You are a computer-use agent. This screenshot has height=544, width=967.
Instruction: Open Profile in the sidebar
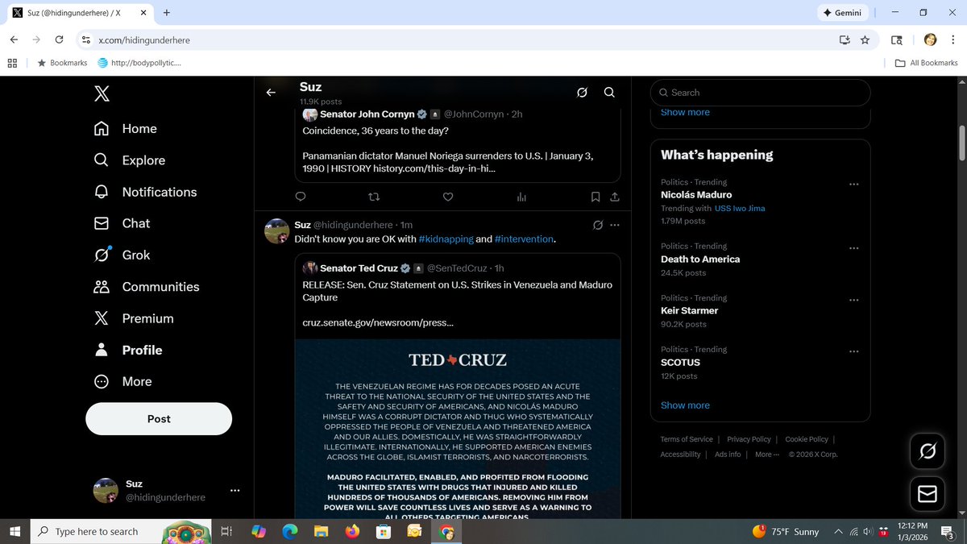point(128,350)
